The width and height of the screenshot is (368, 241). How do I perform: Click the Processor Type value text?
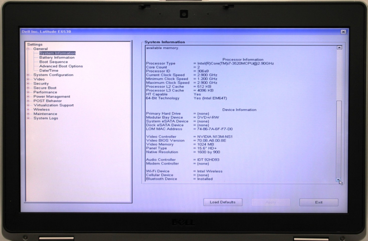click(235, 63)
